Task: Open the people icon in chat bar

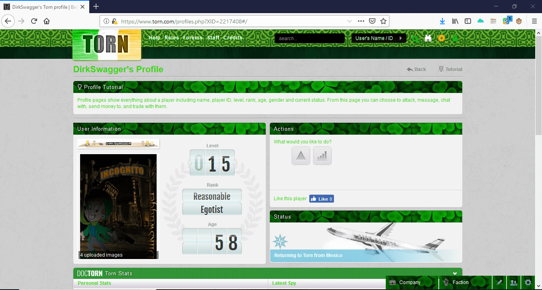Action: pyautogui.click(x=513, y=282)
